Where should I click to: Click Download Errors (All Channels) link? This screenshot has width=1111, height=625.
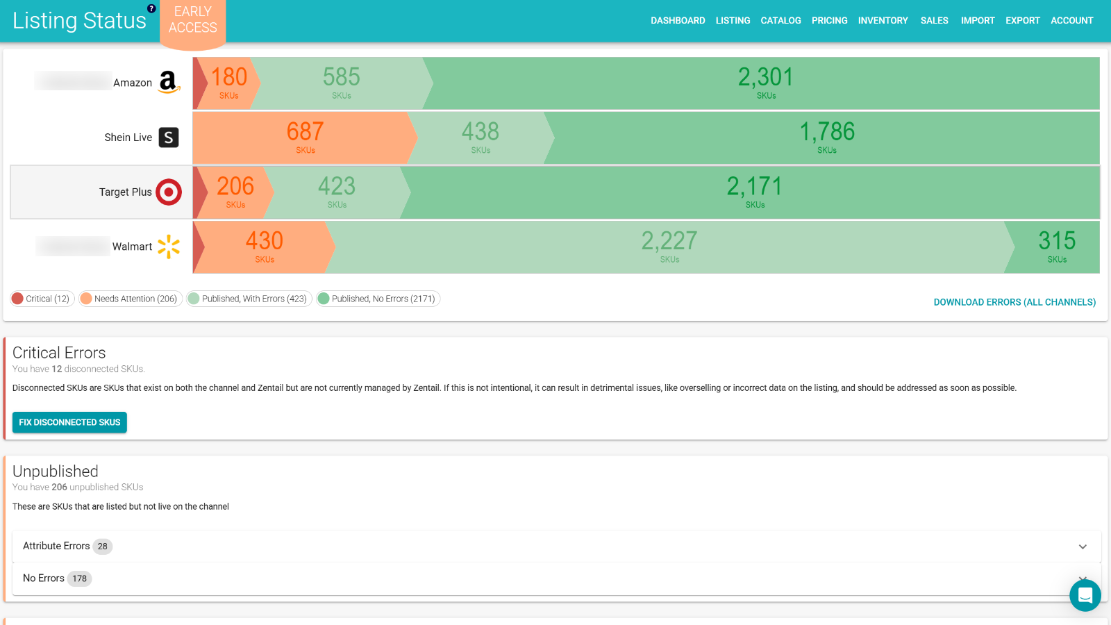(x=1014, y=302)
